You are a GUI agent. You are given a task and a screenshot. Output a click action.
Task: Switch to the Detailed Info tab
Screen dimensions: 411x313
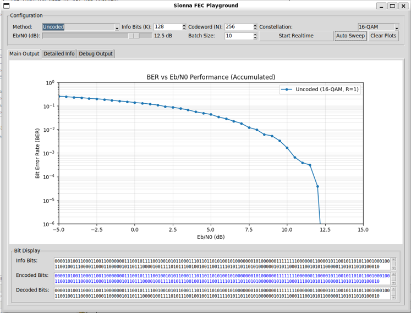click(x=59, y=54)
